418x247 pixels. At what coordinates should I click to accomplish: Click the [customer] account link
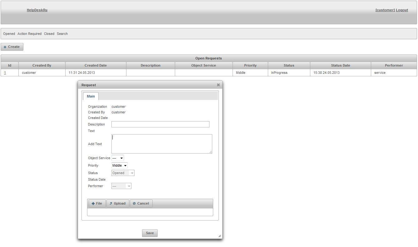385,10
